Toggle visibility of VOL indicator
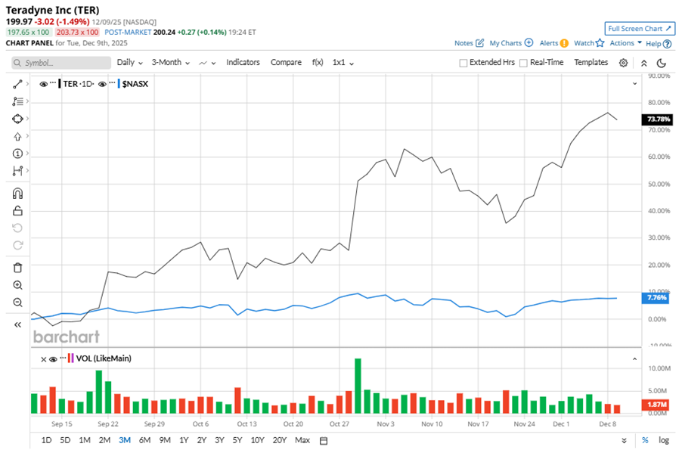This screenshot has height=453, width=682. pyautogui.click(x=53, y=359)
